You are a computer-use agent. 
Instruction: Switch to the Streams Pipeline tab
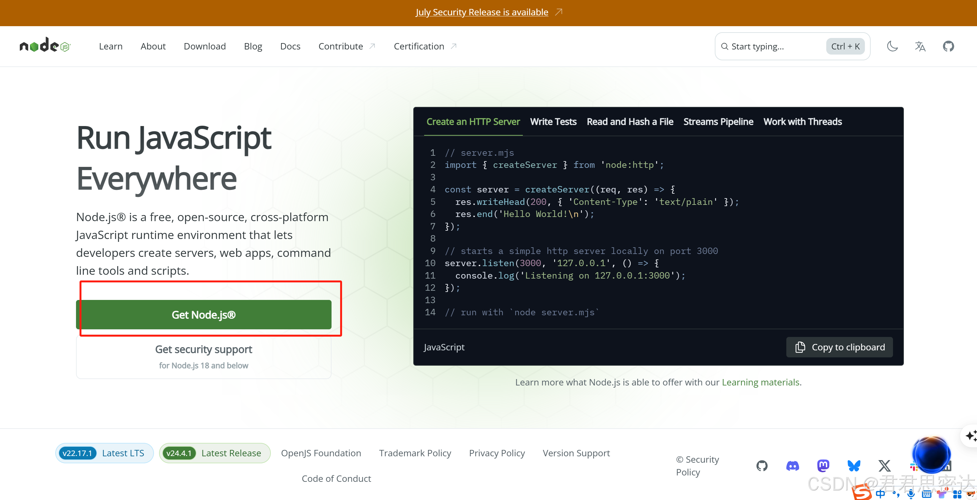pyautogui.click(x=718, y=122)
